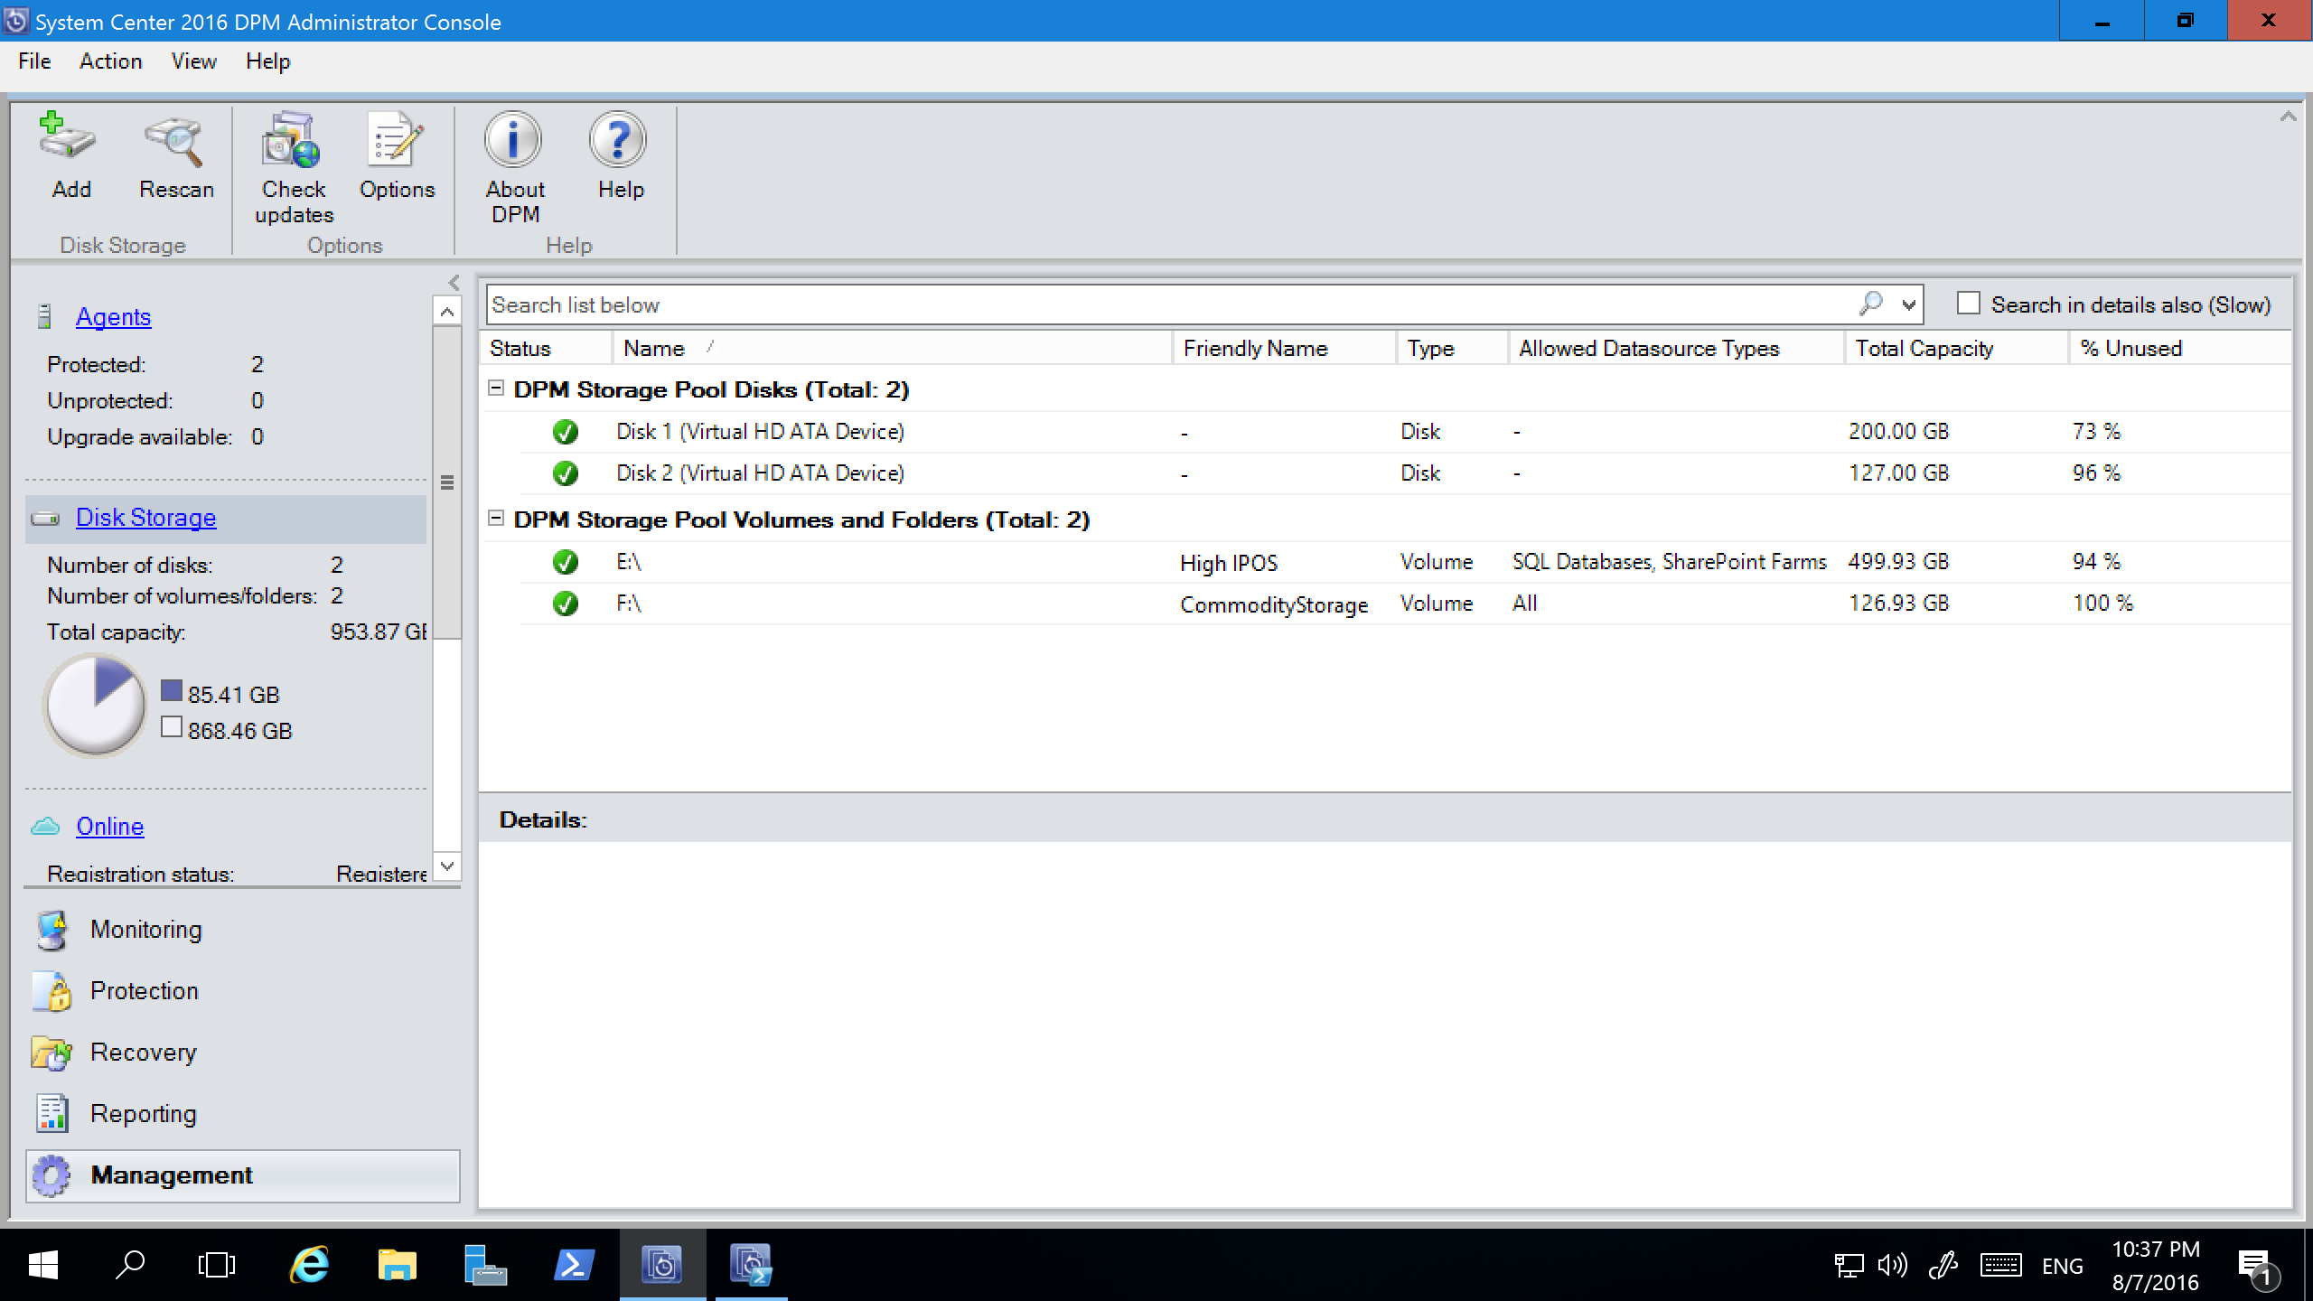Open the Action menu
The width and height of the screenshot is (2313, 1301).
click(109, 61)
